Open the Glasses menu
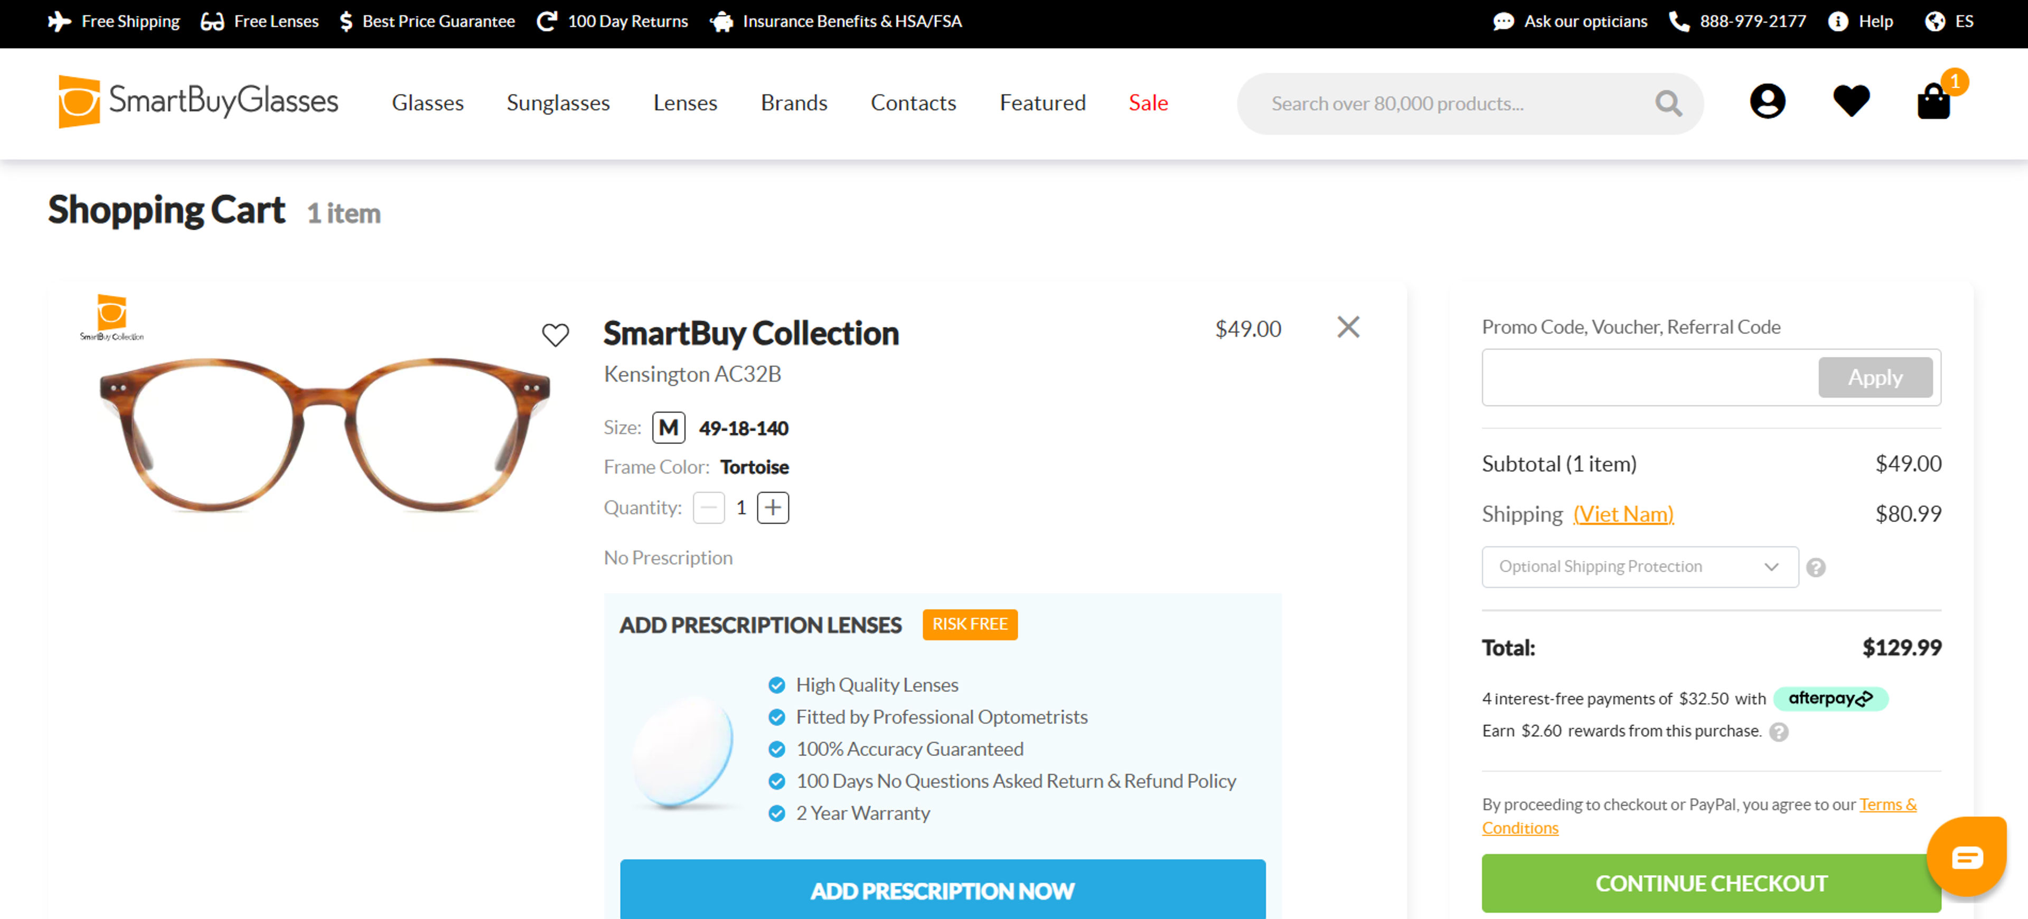 pos(427,102)
